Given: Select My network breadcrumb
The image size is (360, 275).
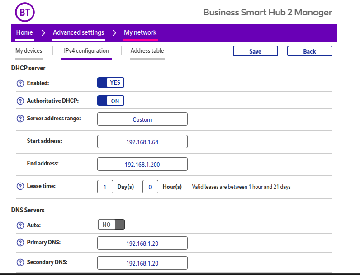Looking at the screenshot, I should [140, 32].
